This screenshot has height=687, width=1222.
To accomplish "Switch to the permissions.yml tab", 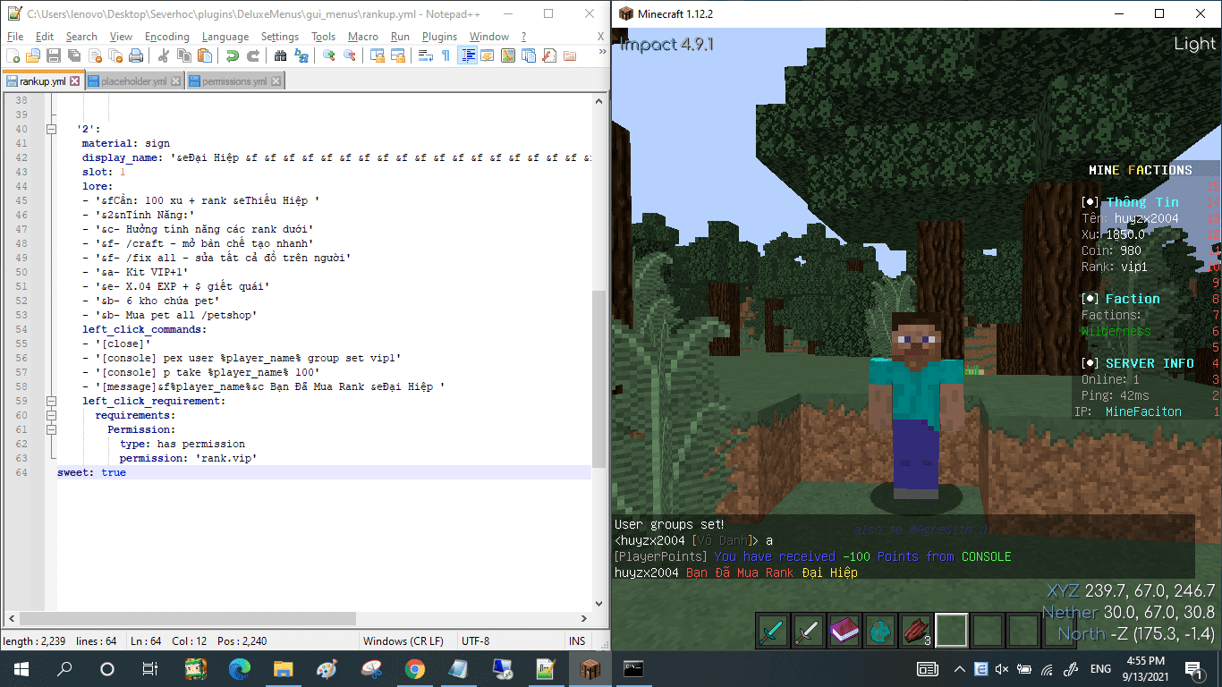I will pyautogui.click(x=234, y=81).
